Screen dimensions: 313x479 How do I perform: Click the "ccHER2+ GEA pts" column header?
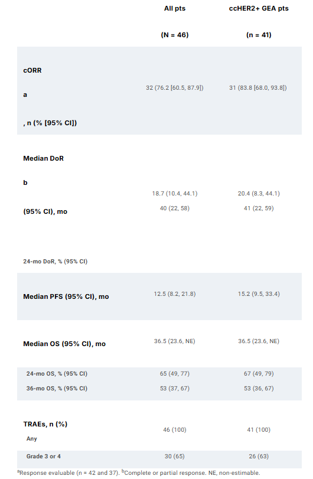(259, 8)
